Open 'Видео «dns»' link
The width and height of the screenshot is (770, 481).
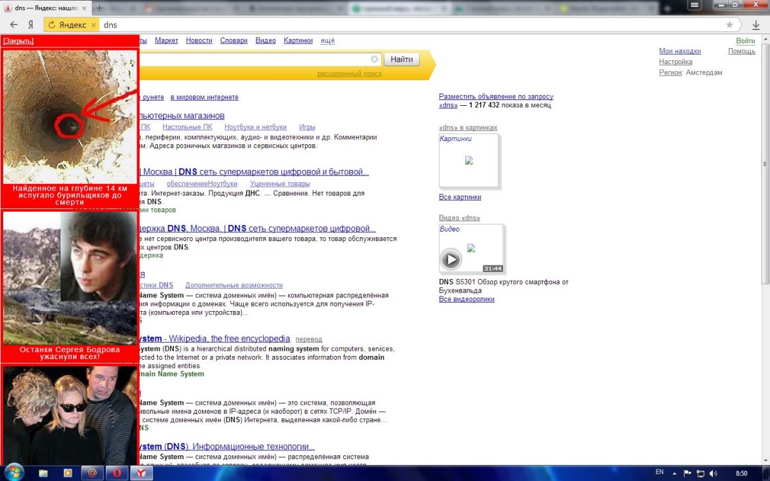[459, 218]
